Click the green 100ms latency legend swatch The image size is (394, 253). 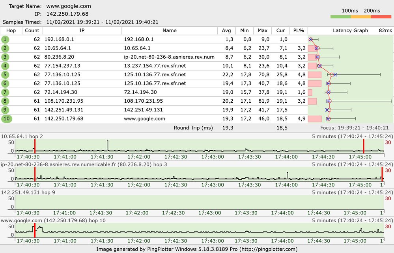click(341, 17)
